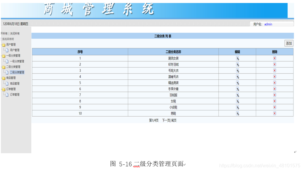Jump to 尾页 last page
The height and width of the screenshot is (171, 303).
pos(174,120)
